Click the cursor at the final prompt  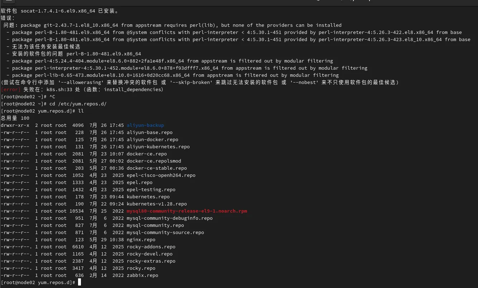coord(79,282)
